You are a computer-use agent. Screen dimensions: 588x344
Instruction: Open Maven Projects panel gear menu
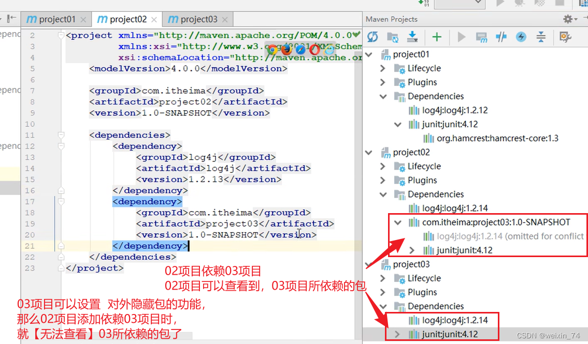[x=570, y=19]
